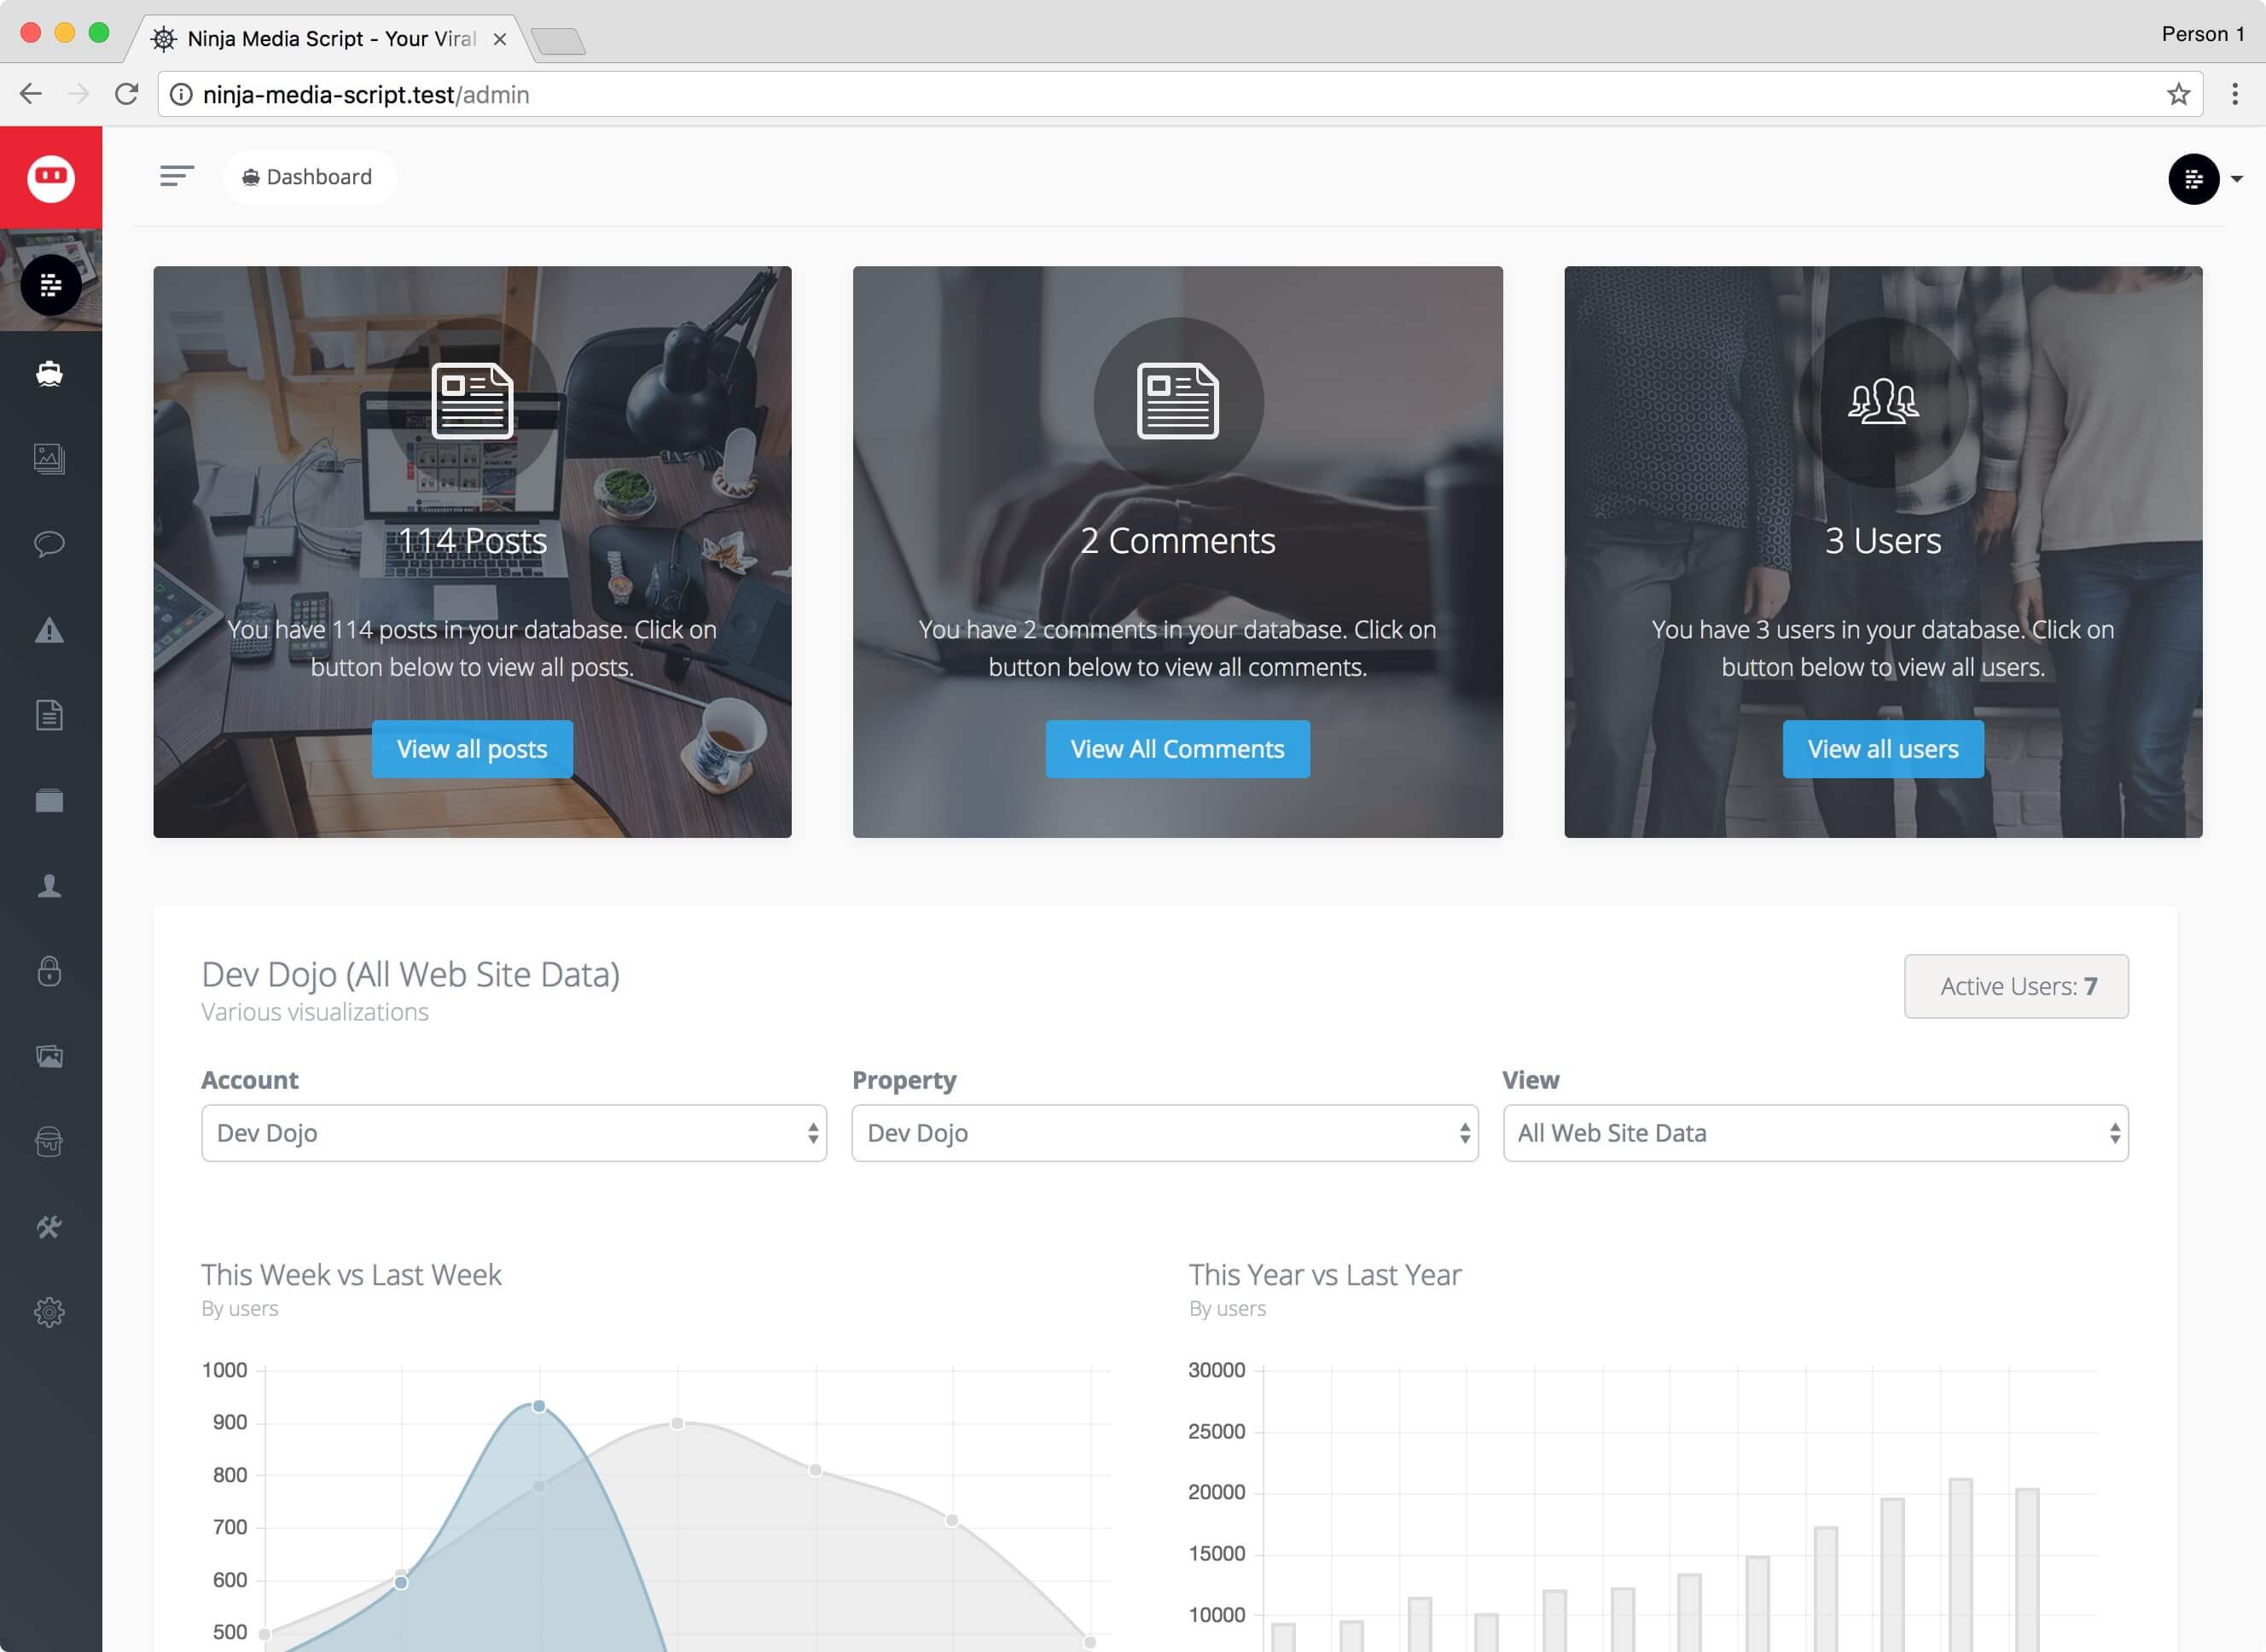This screenshot has width=2266, height=1652.
Task: Click the gear settings sidebar icon
Action: (49, 1312)
